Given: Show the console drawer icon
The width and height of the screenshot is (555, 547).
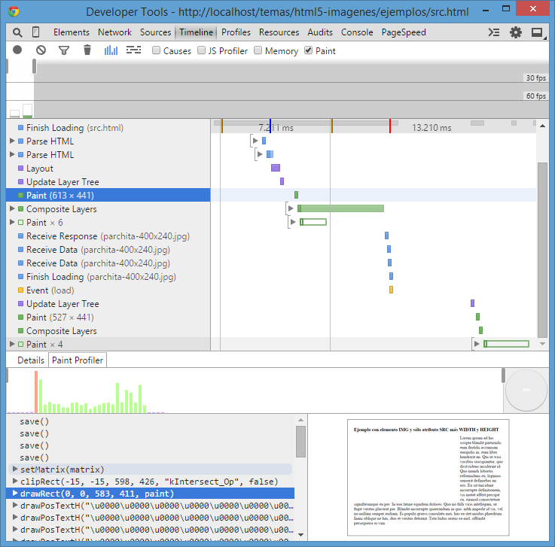Looking at the screenshot, I should pyautogui.click(x=494, y=32).
